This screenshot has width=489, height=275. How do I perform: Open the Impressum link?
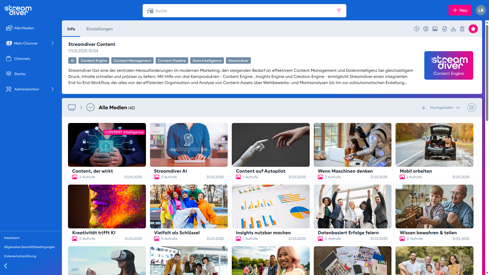(x=12, y=238)
